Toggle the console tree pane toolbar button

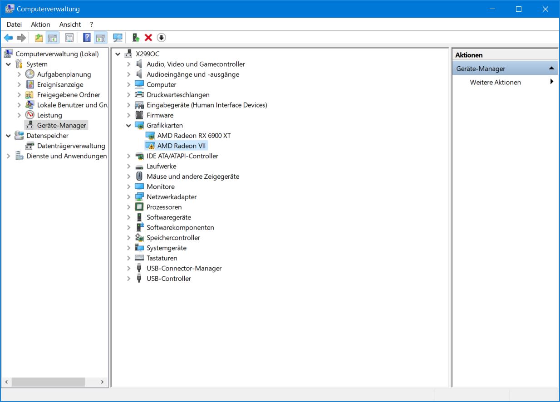[x=53, y=38]
